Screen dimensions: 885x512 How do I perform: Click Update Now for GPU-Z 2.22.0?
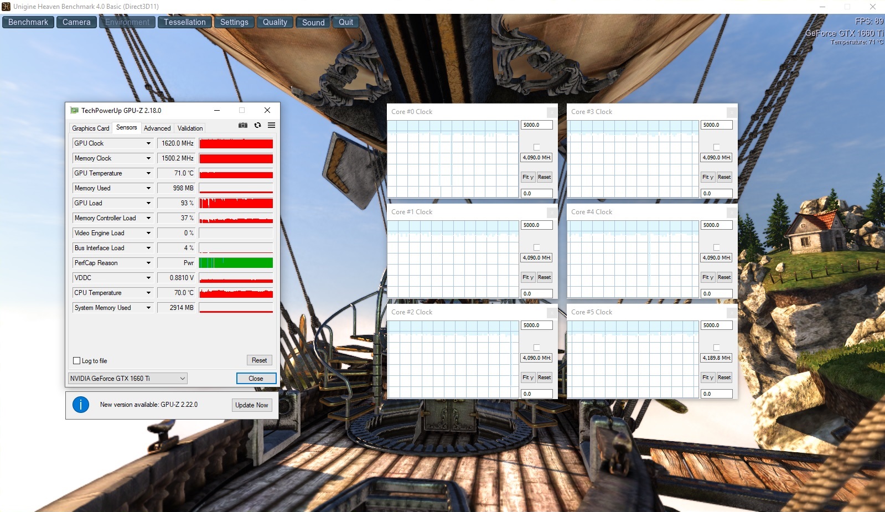(x=252, y=405)
